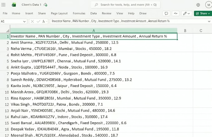The image size is (212, 137).
Task: Switch to the Draw tab
Action: point(143,13)
